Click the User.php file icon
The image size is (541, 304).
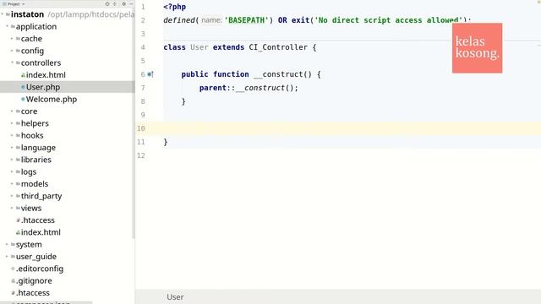[x=23, y=87]
